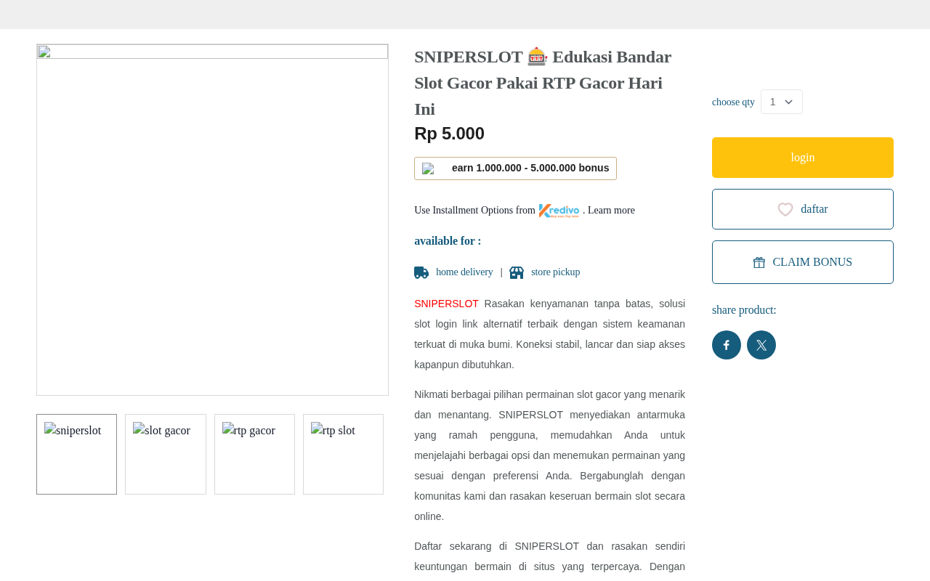Open the Learn more link
Viewport: 930px width, 581px height.
coord(611,211)
